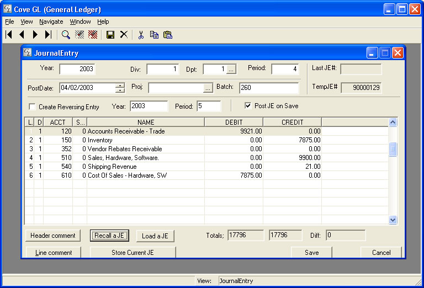Click the DEBIT column header
Image resolution: width=424 pixels, height=288 pixels.
pos(234,122)
